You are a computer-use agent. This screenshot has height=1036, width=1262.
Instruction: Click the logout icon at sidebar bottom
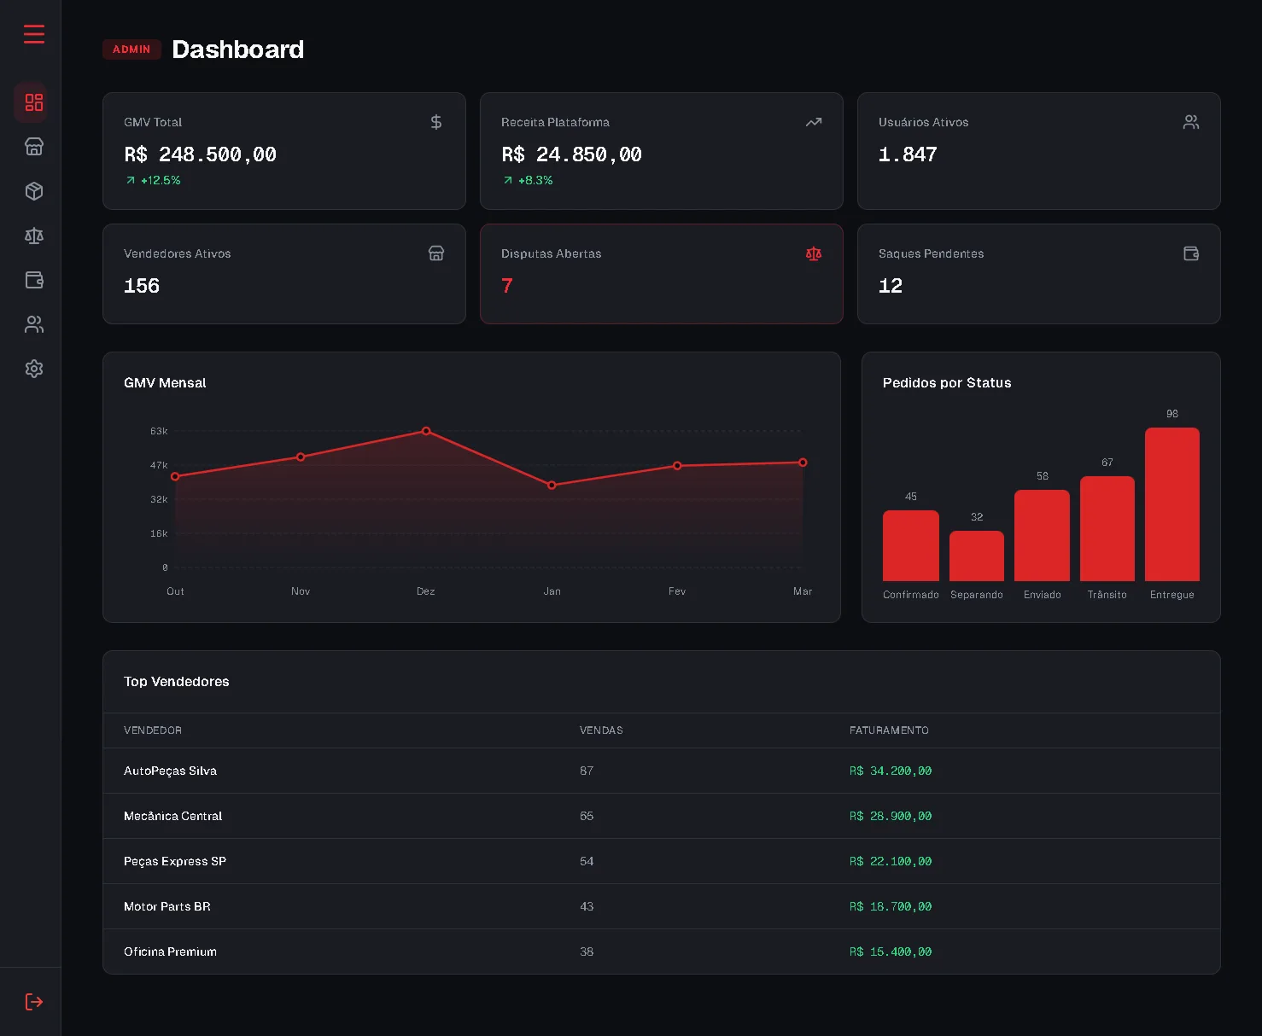(x=34, y=1002)
